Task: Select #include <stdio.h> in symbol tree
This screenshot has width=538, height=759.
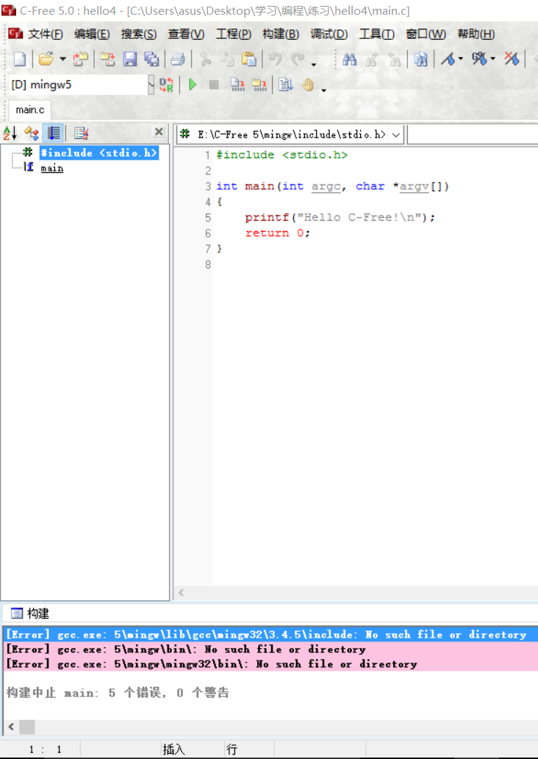Action: pyautogui.click(x=98, y=153)
